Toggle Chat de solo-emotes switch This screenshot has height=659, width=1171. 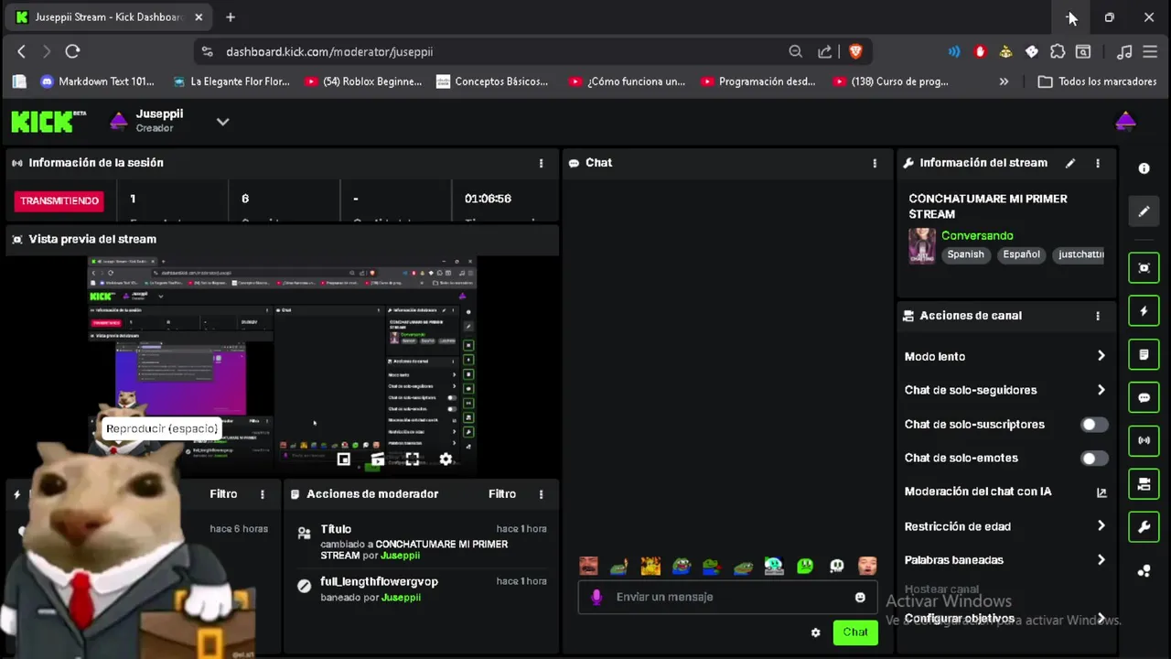click(x=1094, y=459)
